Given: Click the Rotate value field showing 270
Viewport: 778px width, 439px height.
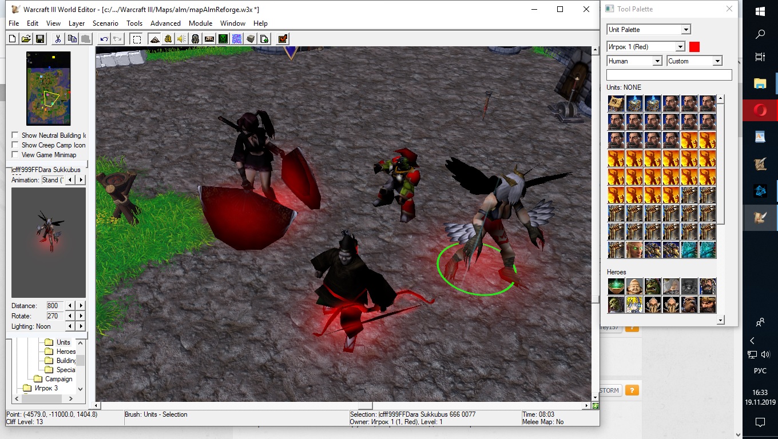Looking at the screenshot, I should (55, 316).
